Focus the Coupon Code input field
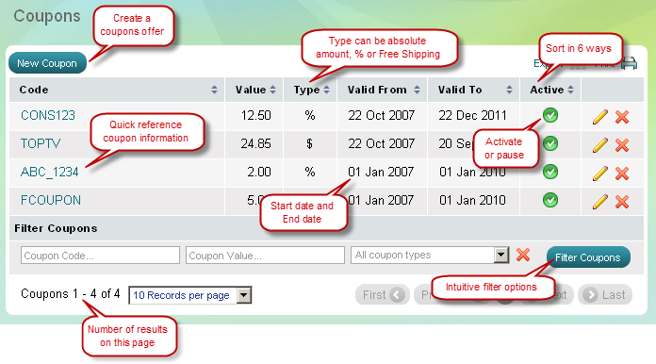This screenshot has width=656, height=364. (x=100, y=256)
